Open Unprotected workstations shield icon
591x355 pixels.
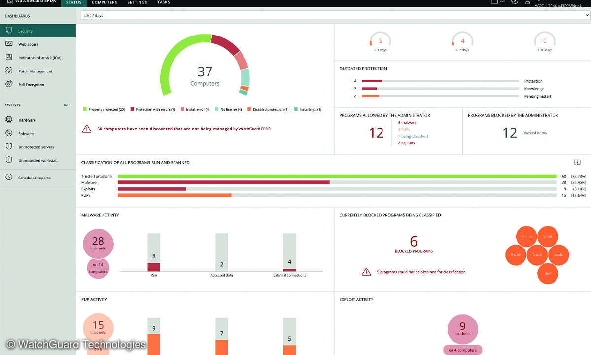(9, 160)
